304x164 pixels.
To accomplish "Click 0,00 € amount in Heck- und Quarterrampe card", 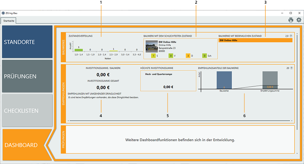I will click(x=168, y=87).
